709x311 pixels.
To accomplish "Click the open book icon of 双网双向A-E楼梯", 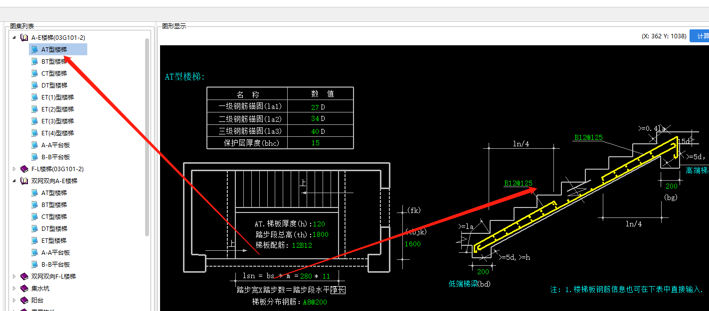I will pos(24,181).
